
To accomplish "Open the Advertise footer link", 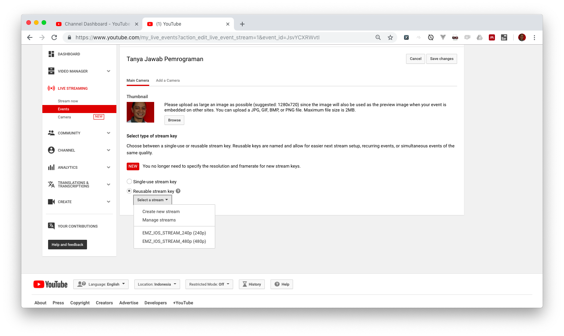I will coord(129,303).
